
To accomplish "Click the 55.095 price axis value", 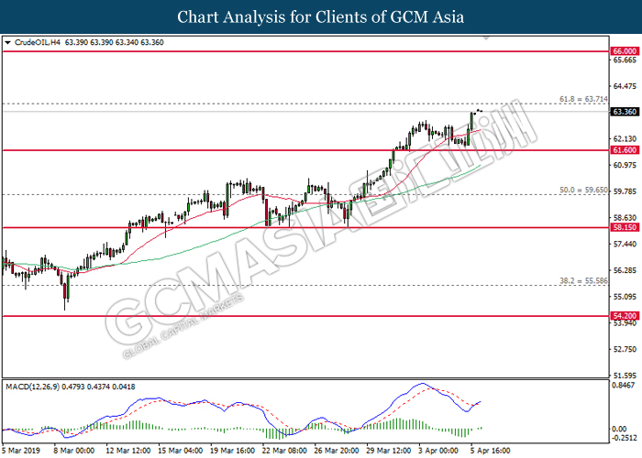I will 625,297.
